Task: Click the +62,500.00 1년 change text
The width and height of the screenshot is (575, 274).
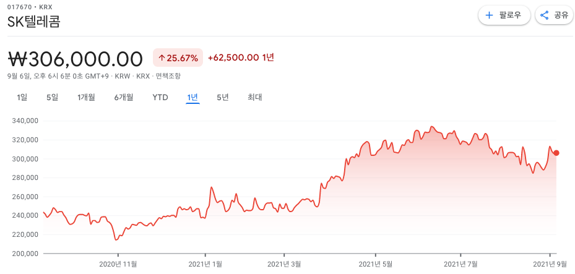Action: click(241, 58)
